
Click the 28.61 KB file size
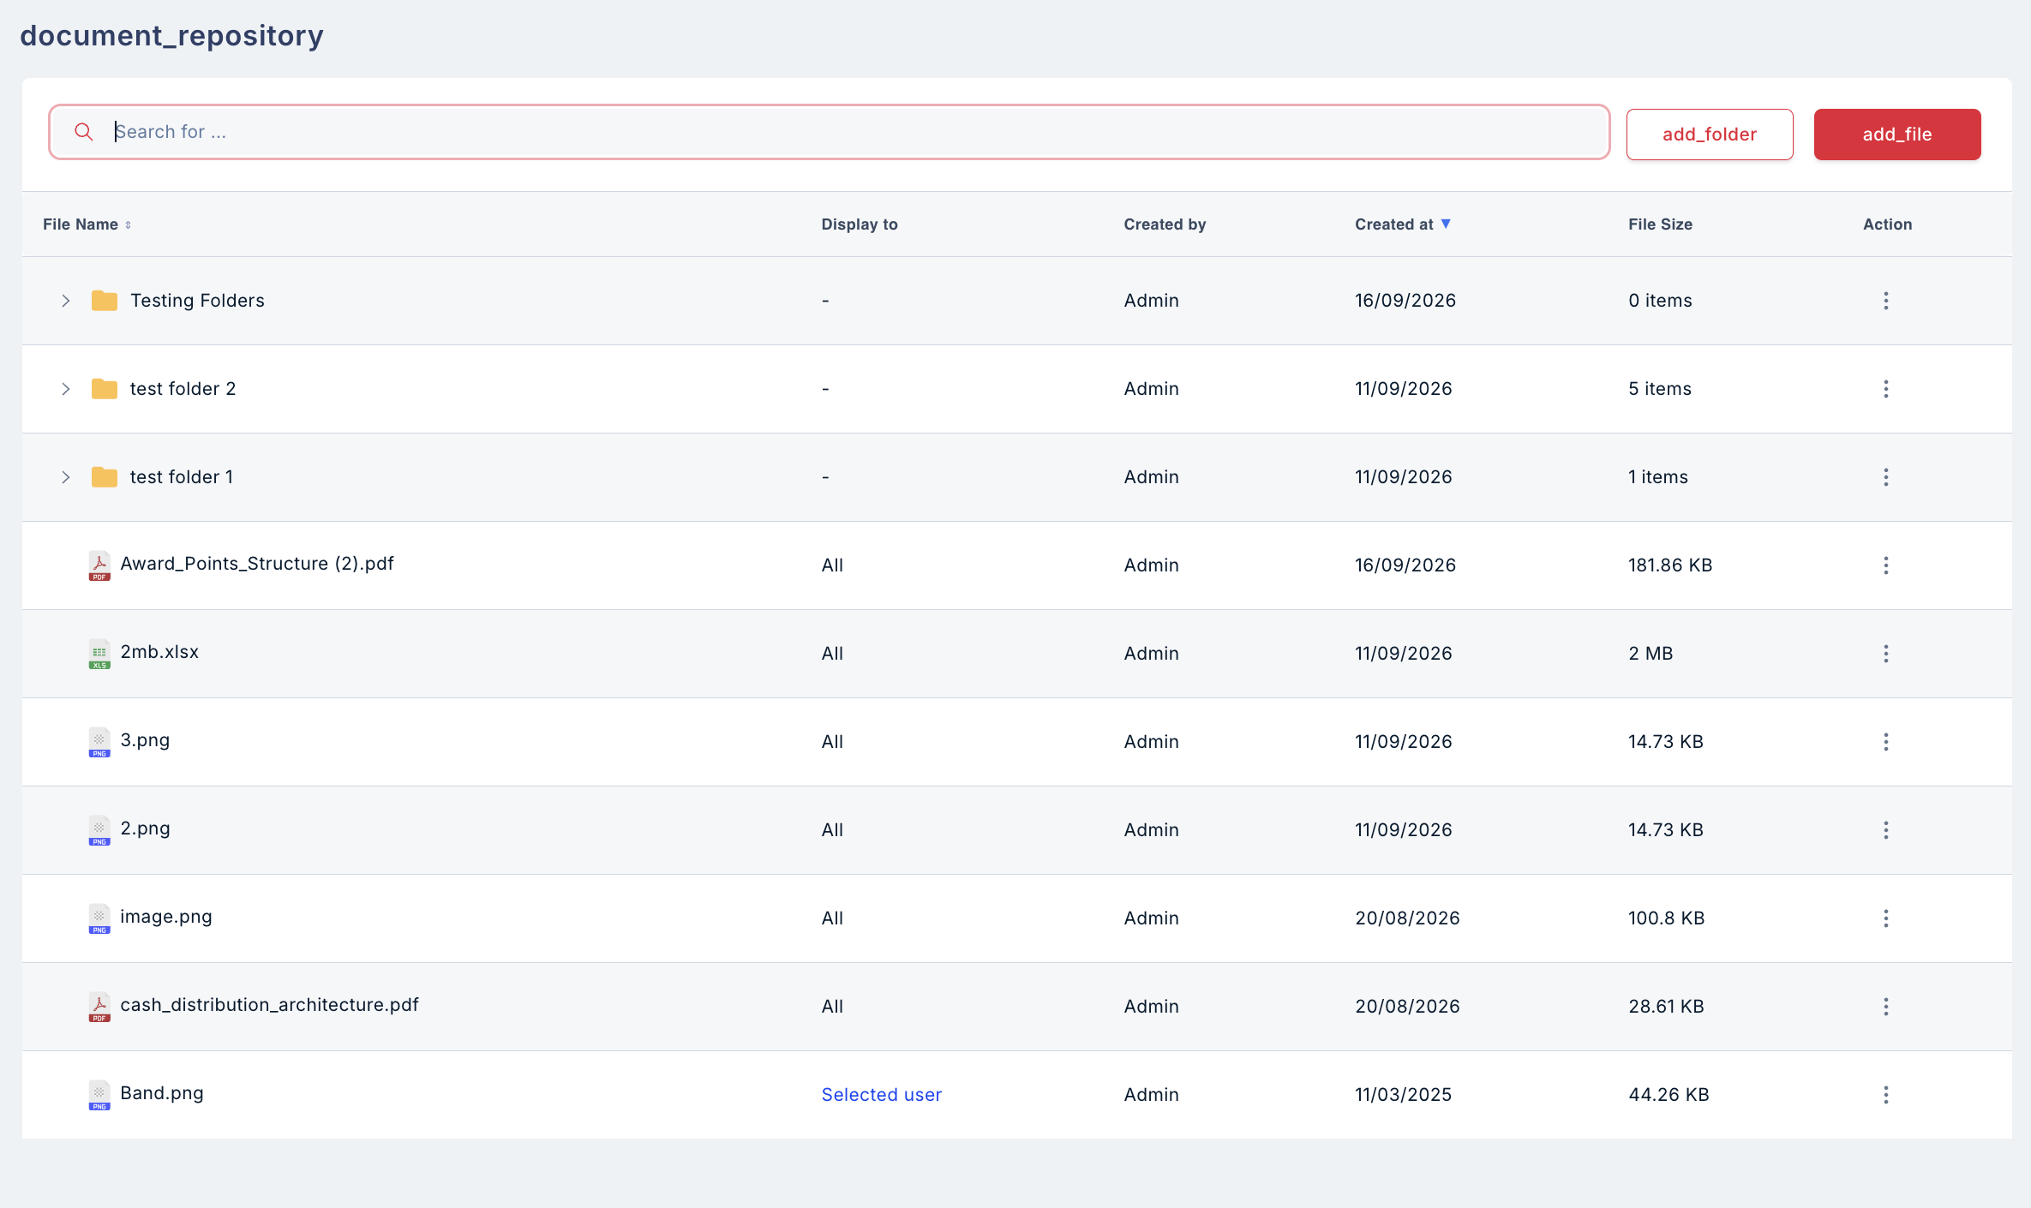click(1666, 1007)
